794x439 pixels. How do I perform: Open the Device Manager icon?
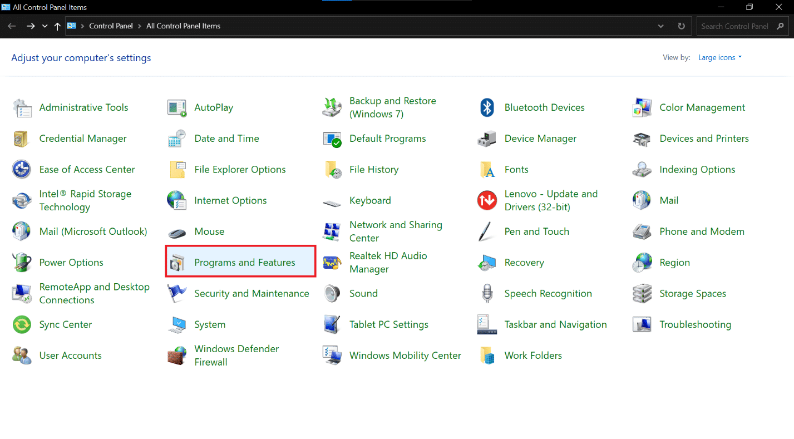pyautogui.click(x=487, y=139)
